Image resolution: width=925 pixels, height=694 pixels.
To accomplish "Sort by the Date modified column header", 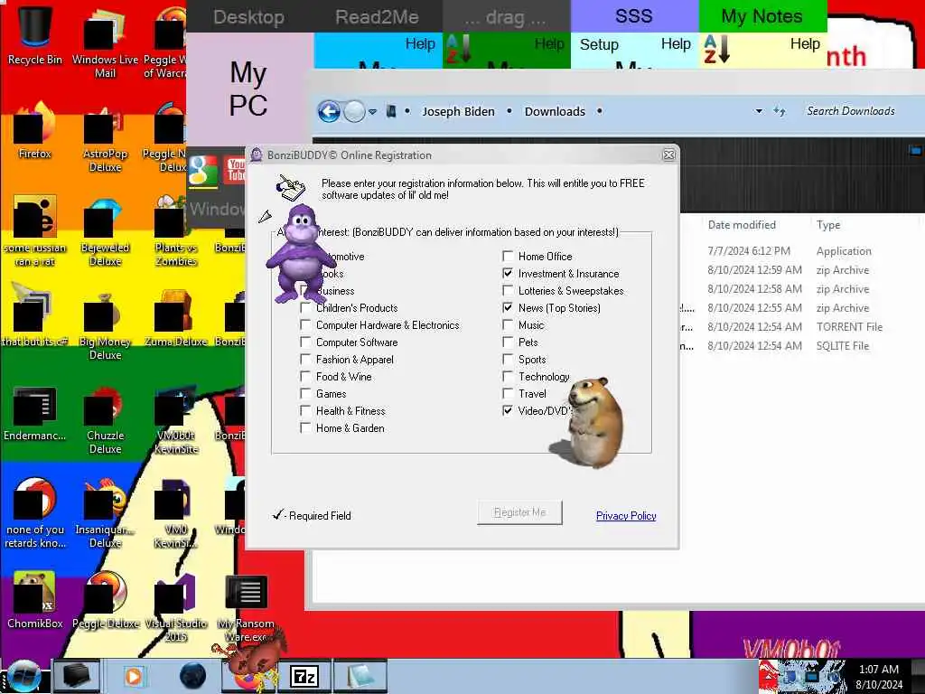I will point(742,225).
